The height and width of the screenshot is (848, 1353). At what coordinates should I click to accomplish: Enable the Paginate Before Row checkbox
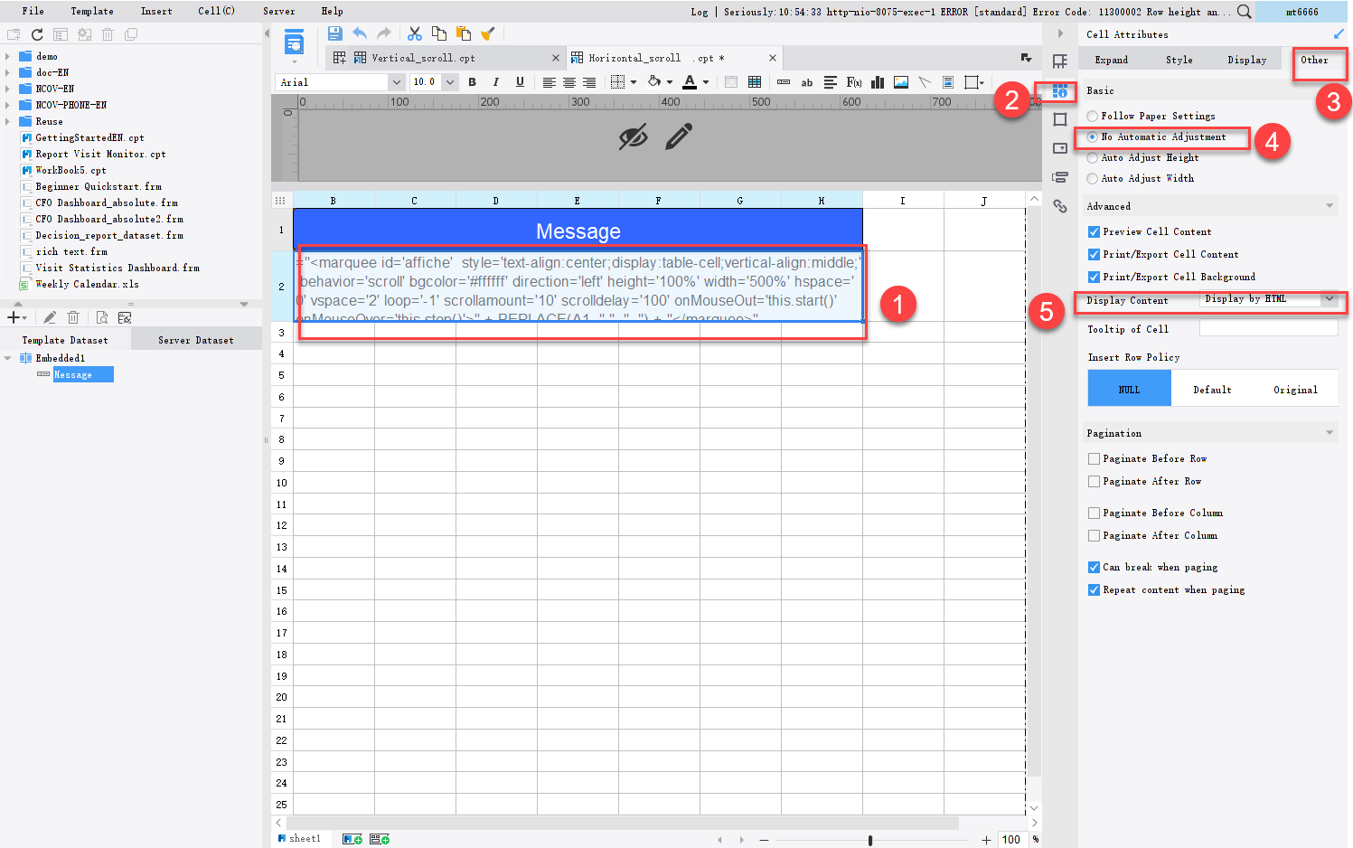point(1093,458)
